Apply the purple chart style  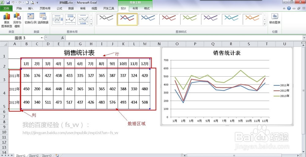tap(211, 19)
